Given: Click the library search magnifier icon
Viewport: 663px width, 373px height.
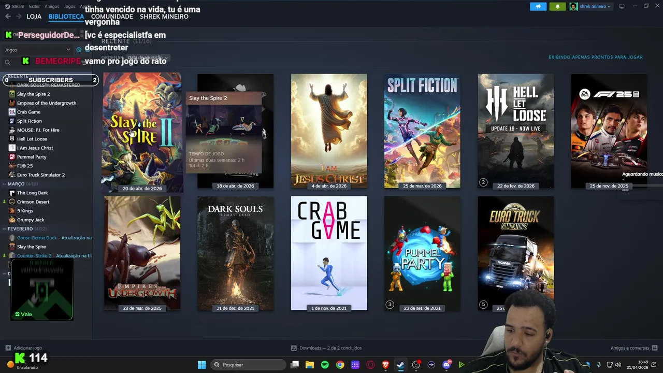Looking at the screenshot, I should point(7,62).
